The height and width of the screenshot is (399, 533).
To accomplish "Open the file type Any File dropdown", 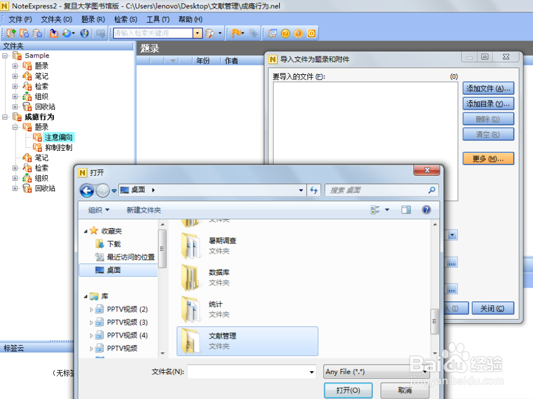I will click(x=425, y=371).
